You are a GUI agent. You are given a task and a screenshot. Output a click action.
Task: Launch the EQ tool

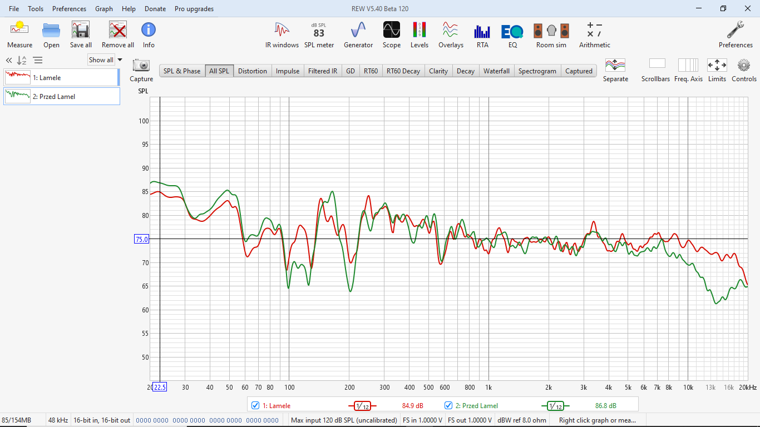[x=512, y=34]
